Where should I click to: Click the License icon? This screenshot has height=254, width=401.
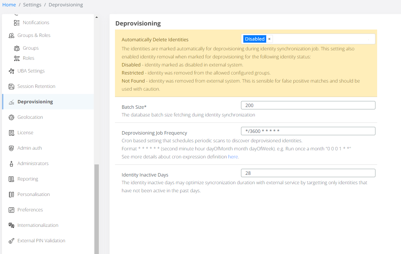[x=11, y=133]
